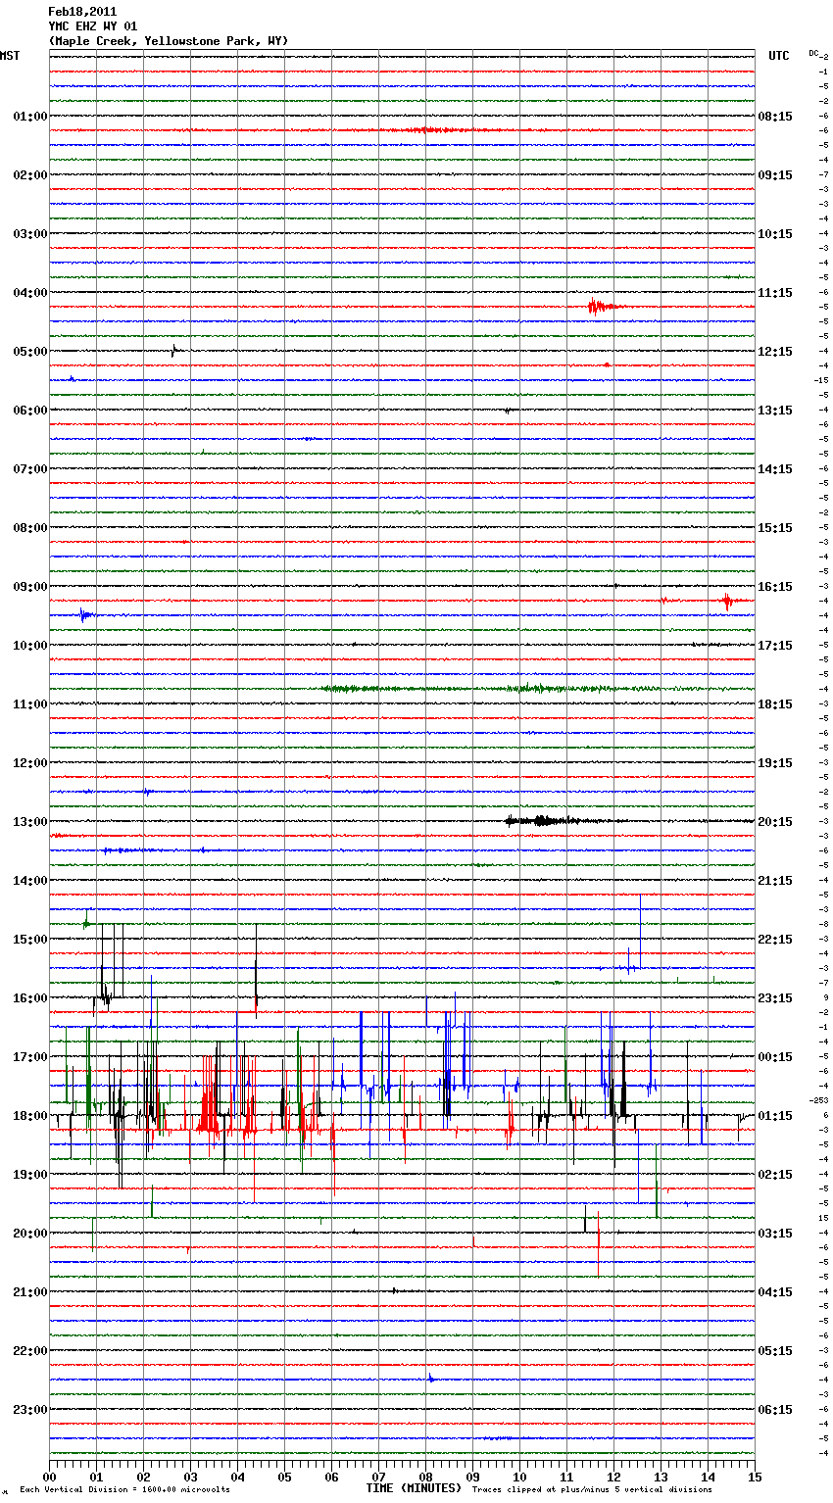This screenshot has width=833, height=1503.
Task: Click the "14:15" UTC time label
Action: click(x=775, y=469)
